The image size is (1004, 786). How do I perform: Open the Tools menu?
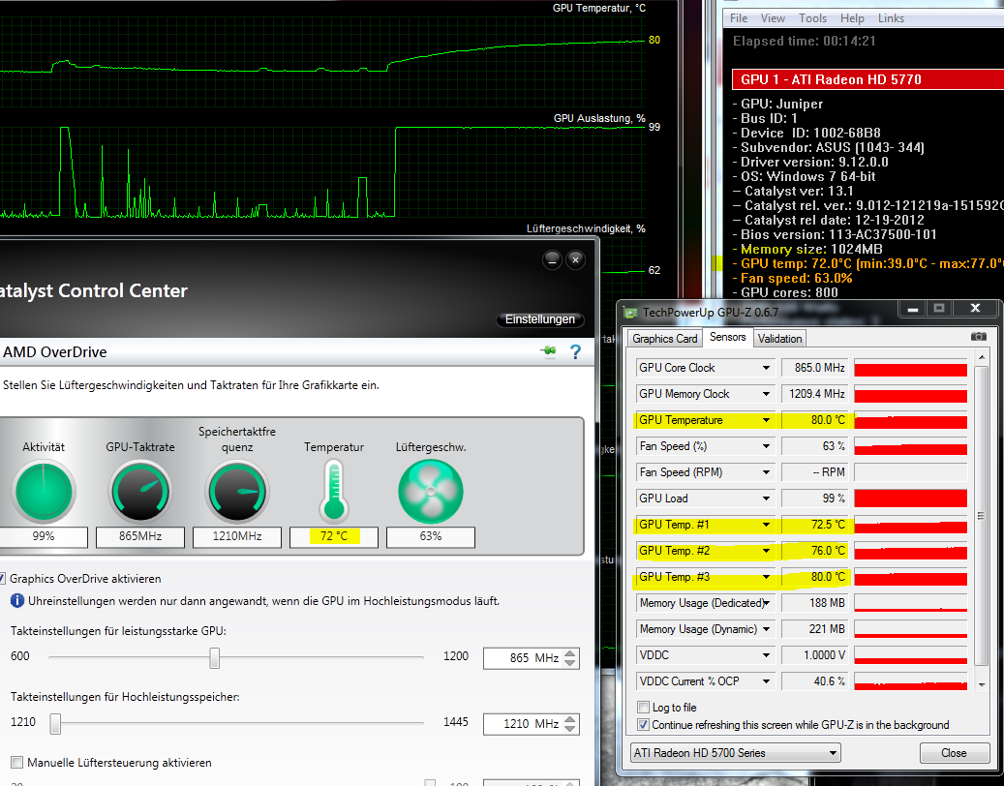[x=812, y=18]
